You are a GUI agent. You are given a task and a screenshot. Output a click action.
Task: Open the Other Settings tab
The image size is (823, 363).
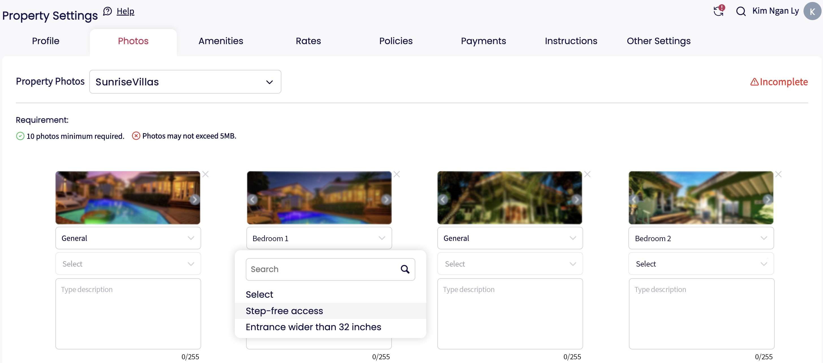(658, 41)
